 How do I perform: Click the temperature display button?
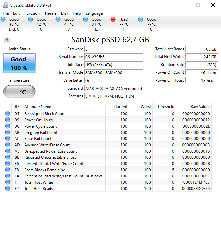[x=19, y=92]
